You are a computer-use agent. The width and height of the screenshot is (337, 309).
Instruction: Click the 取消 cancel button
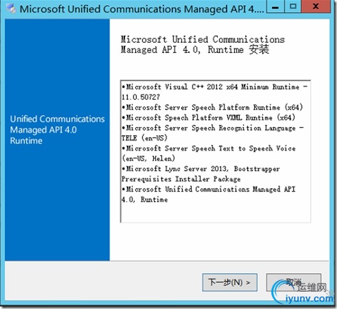(x=294, y=282)
